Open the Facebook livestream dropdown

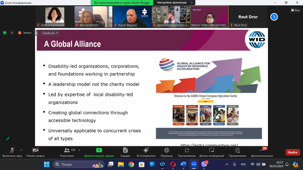click(x=50, y=33)
